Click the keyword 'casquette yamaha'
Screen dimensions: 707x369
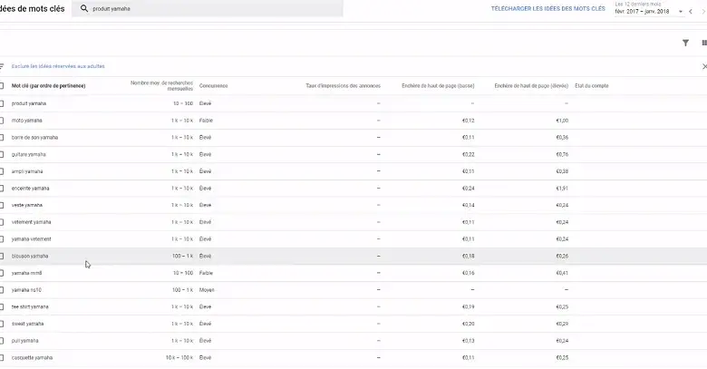click(x=32, y=358)
